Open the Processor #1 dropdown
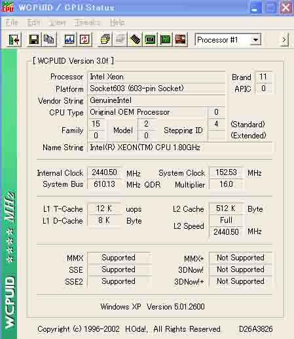 (255, 40)
